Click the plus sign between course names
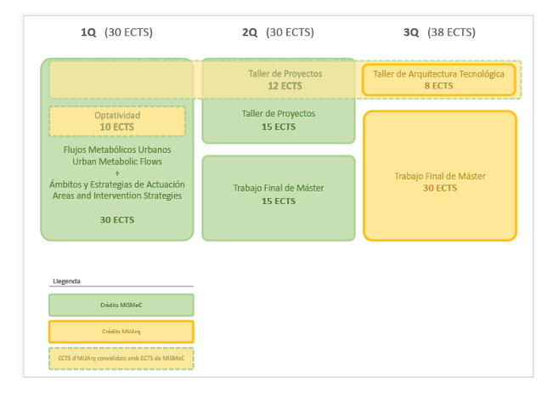559x403 pixels. click(117, 173)
